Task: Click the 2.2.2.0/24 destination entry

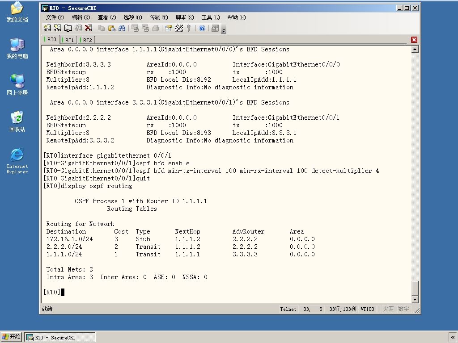Action: pos(64,247)
